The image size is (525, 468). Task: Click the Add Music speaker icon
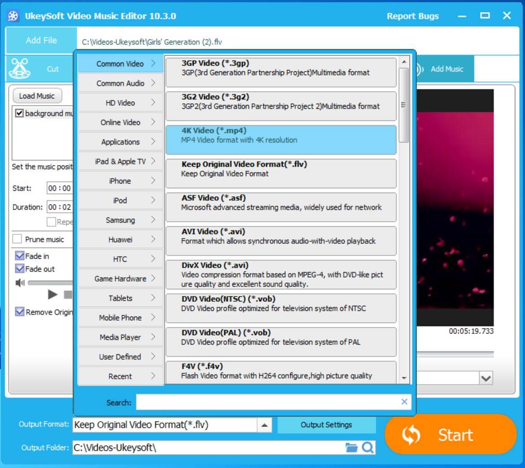pos(420,69)
